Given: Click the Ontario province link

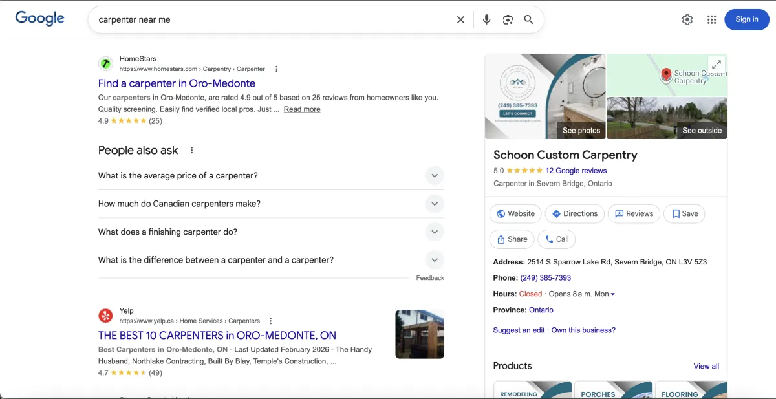Looking at the screenshot, I should tap(541, 310).
